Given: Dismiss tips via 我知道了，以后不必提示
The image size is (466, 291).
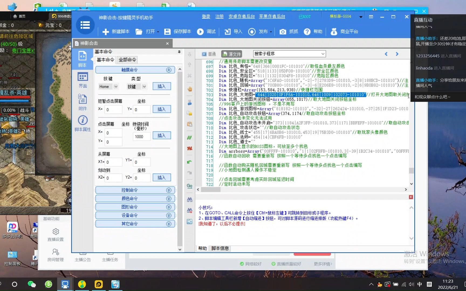Looking at the screenshot, I should pyautogui.click(x=222, y=224).
